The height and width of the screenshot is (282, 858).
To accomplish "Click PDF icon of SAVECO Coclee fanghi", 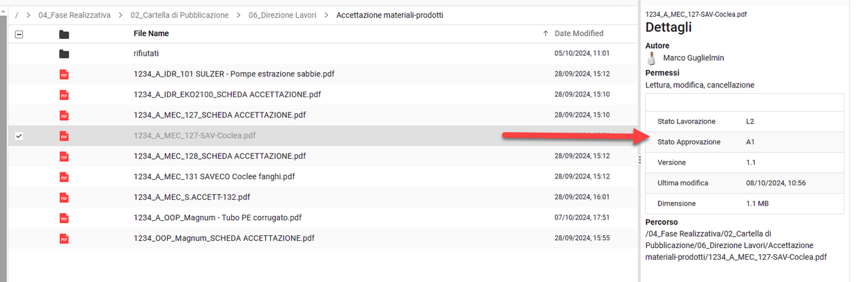I will tap(64, 176).
